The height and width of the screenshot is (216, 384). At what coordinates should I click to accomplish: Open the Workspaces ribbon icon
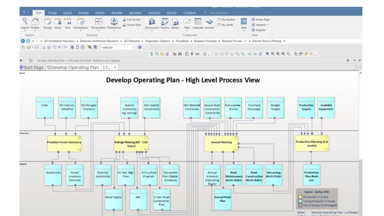(80, 24)
